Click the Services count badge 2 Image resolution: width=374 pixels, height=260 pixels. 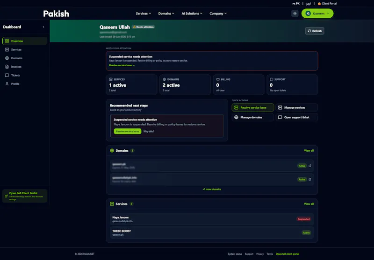click(131, 204)
